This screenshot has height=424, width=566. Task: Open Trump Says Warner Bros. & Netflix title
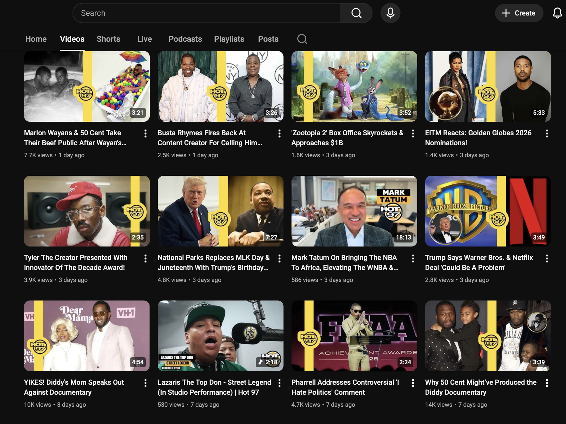pos(479,262)
